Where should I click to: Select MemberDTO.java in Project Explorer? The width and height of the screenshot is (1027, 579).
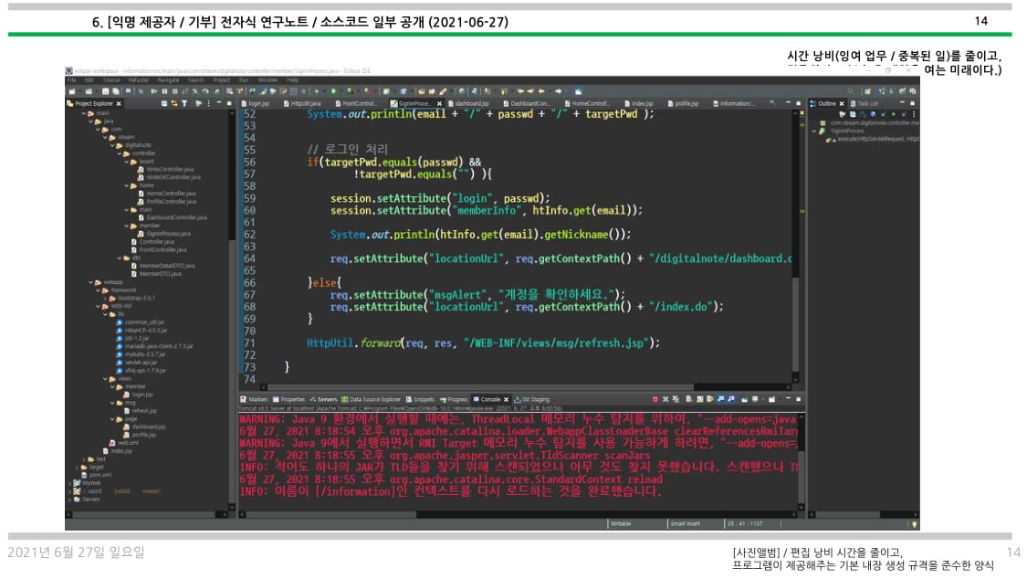pos(155,274)
